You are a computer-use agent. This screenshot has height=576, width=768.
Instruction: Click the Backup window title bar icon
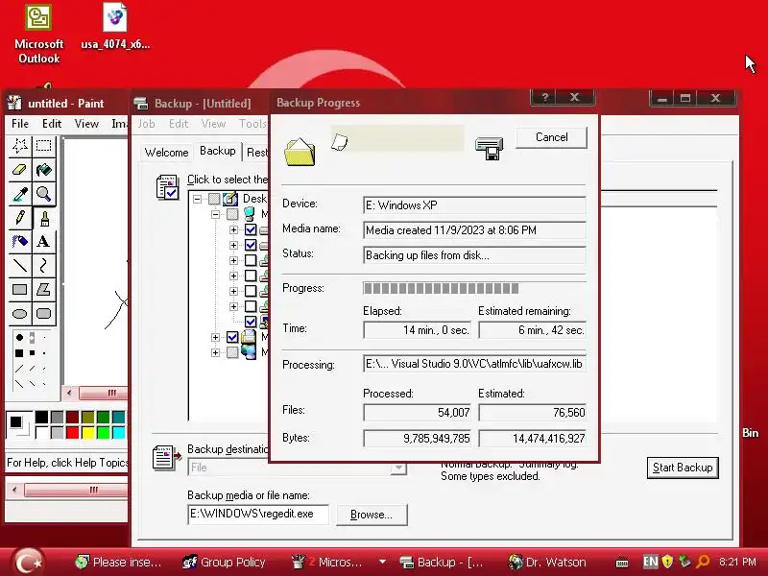tap(141, 104)
